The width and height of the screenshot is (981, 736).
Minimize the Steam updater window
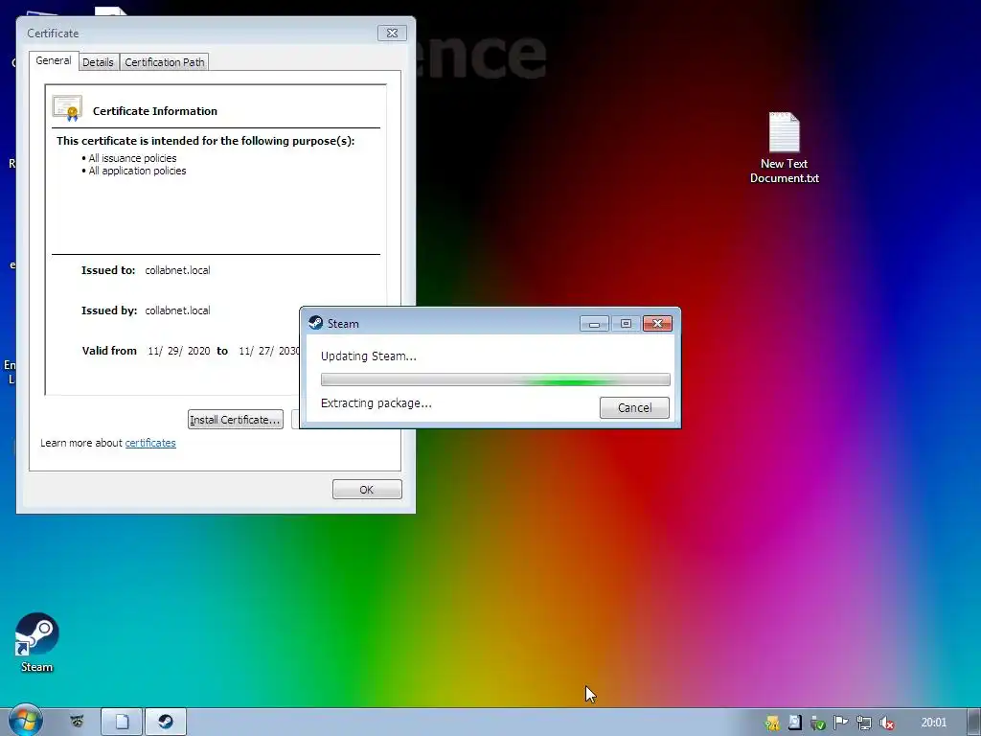pos(594,324)
